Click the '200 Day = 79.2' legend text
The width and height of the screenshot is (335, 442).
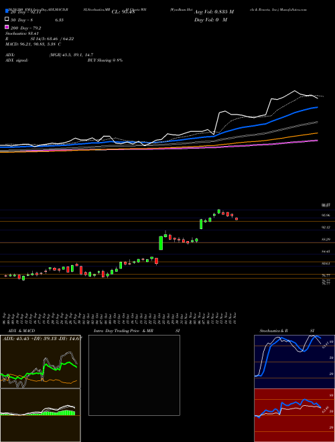[x=25, y=28]
